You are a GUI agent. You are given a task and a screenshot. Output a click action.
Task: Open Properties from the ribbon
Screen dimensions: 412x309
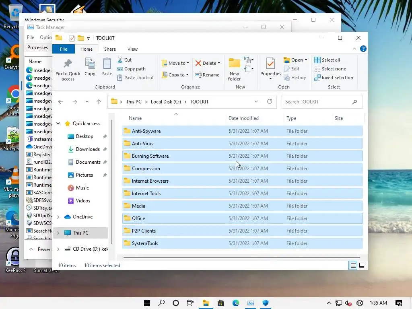[x=270, y=69]
